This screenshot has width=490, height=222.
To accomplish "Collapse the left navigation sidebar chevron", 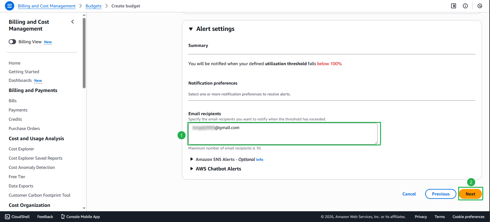I will (x=73, y=22).
